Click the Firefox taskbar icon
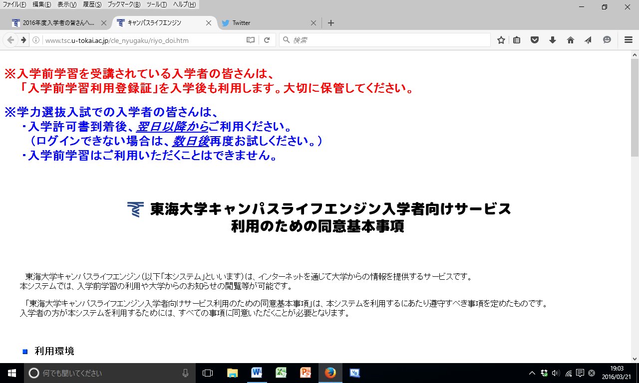This screenshot has height=383, width=639. point(330,373)
